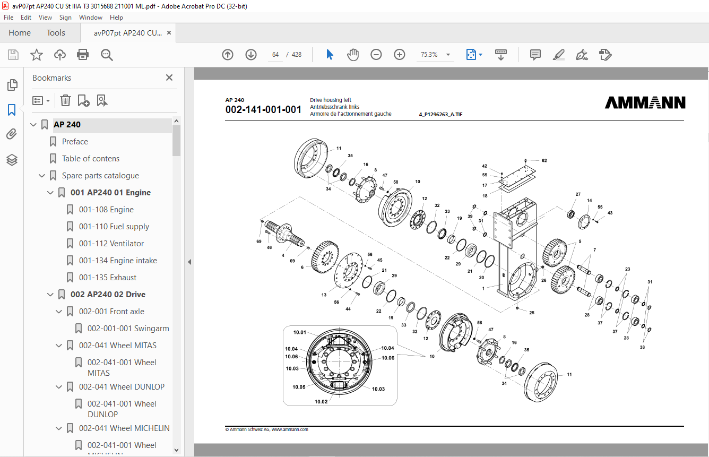This screenshot has height=457, width=709.
Task: Select the Hand pan tool
Action: click(x=353, y=55)
